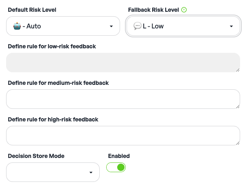The width and height of the screenshot is (245, 188).
Task: Expand the Fallback Risk Level dropdown arrow
Action: pos(231,27)
